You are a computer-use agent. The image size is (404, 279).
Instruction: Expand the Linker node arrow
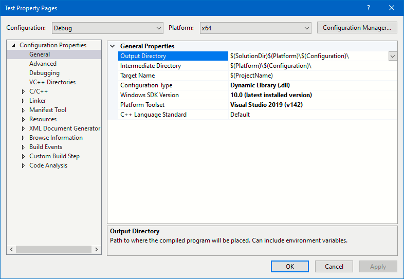(23, 101)
